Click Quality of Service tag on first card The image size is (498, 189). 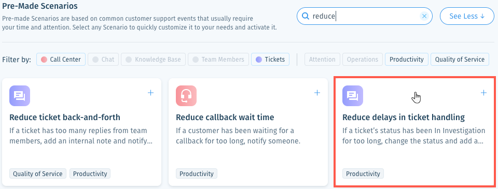click(38, 174)
